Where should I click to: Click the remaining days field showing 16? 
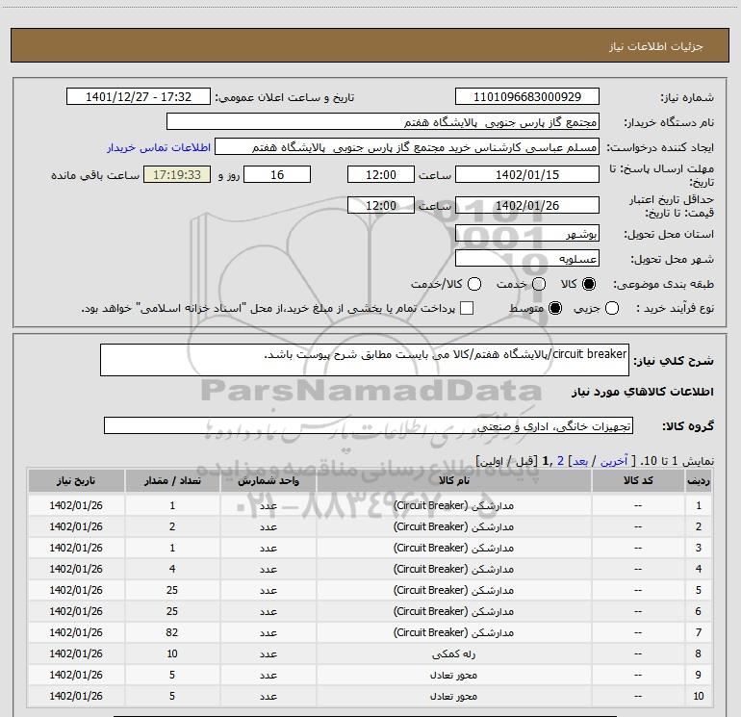(x=277, y=174)
